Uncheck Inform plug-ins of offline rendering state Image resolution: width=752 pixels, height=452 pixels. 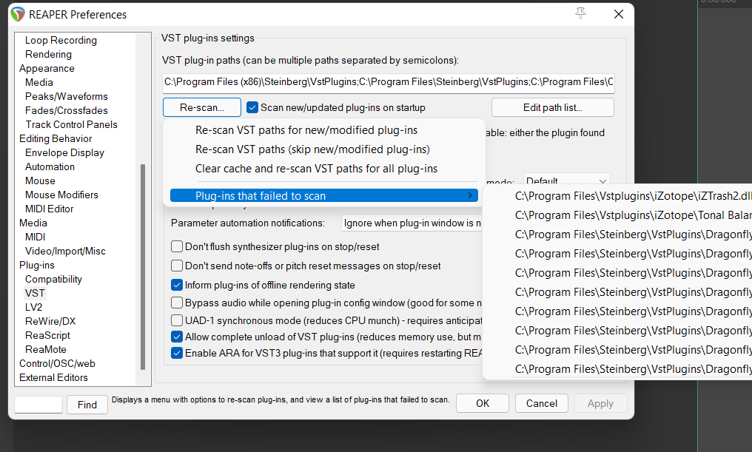coord(177,285)
